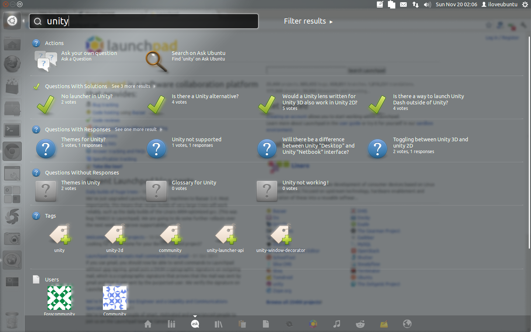Open the clipboard lens icon
Viewport: 531px width, 332px height.
tap(242, 324)
